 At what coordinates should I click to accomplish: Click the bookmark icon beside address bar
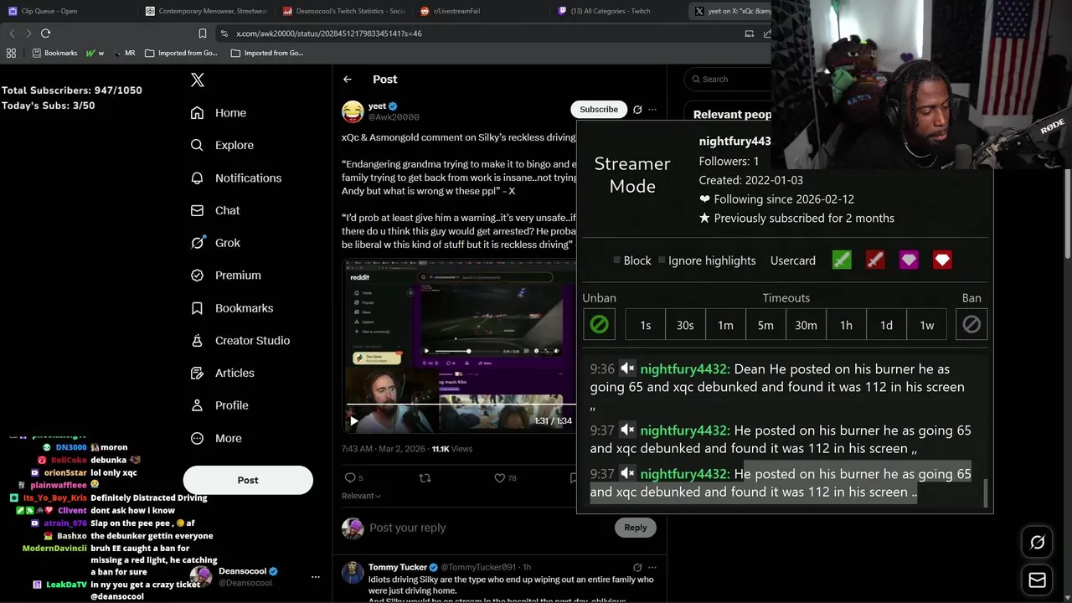[x=202, y=33]
